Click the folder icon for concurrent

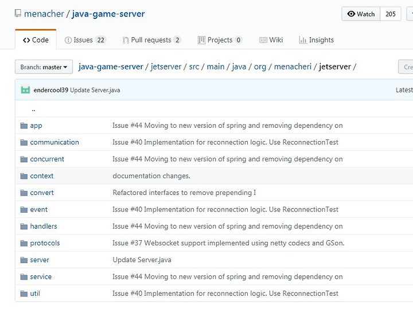click(x=24, y=159)
